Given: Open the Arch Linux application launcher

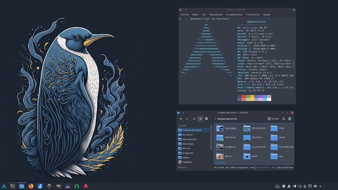Looking at the screenshot, I should point(4,186).
